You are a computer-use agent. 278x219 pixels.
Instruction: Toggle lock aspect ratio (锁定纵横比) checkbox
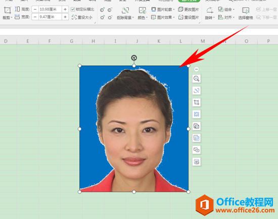pos(82,9)
